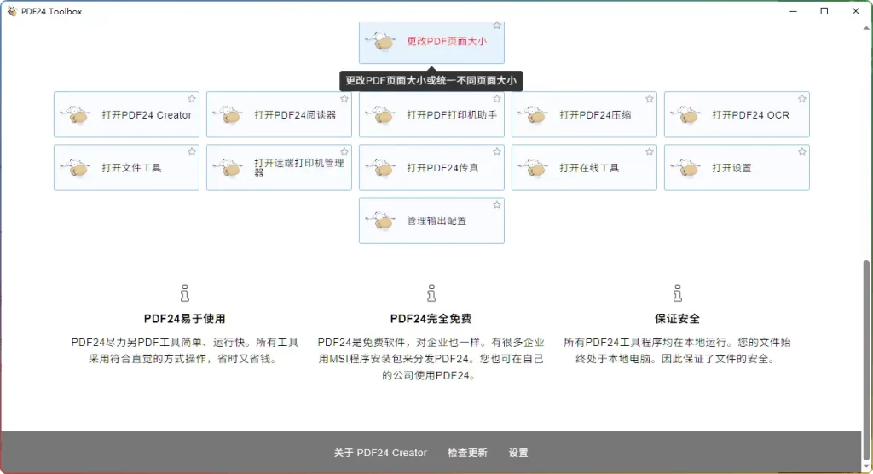Open 打开PDF打印机助手 label
This screenshot has width=873, height=474.
click(452, 115)
